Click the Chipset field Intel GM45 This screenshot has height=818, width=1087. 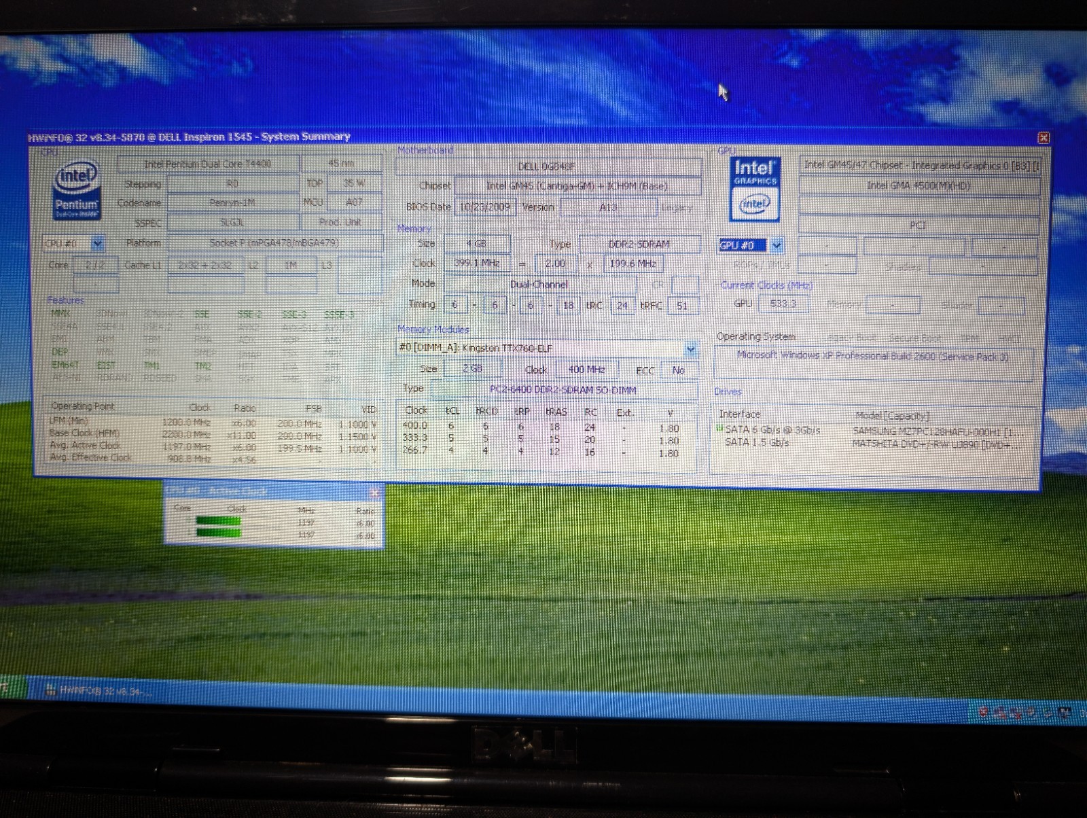point(577,186)
